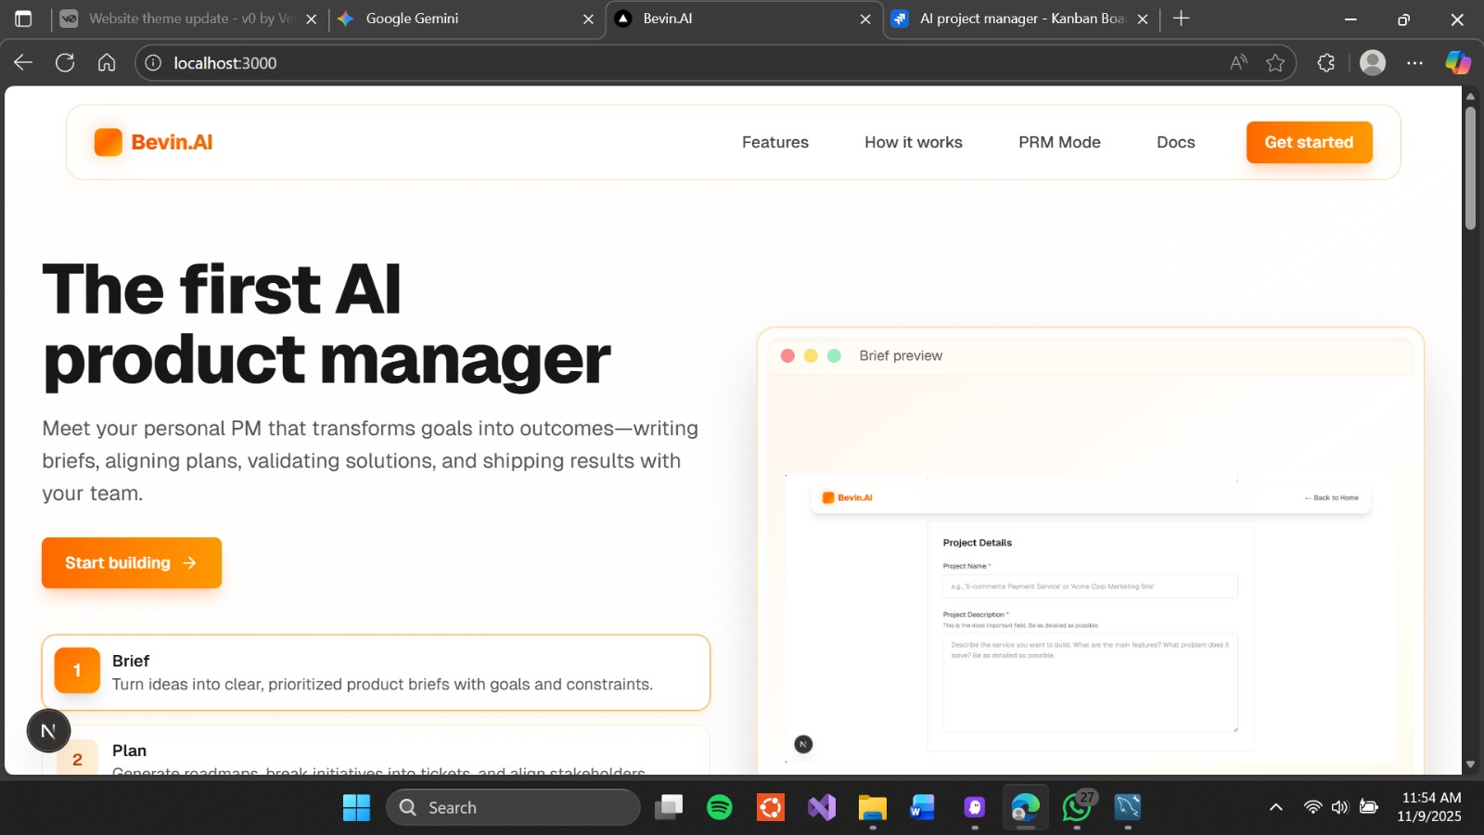
Task: Click the Start building button
Action: (132, 562)
